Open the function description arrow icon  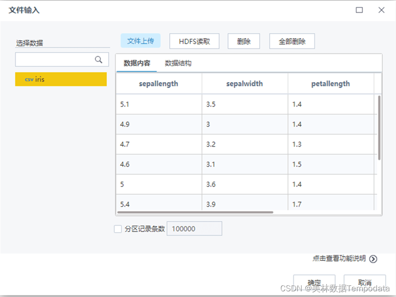coord(373,259)
